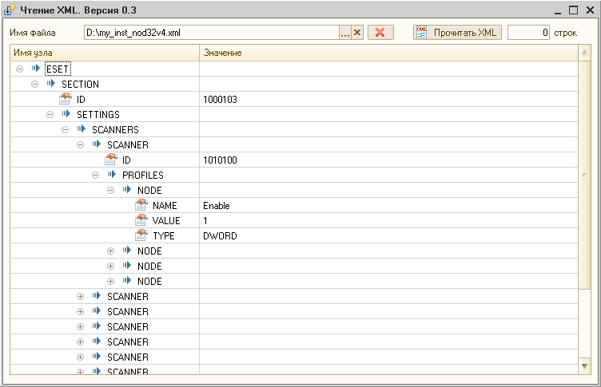Click the Enable value cell
Image resolution: width=601 pixels, height=387 pixels.
[x=388, y=206]
